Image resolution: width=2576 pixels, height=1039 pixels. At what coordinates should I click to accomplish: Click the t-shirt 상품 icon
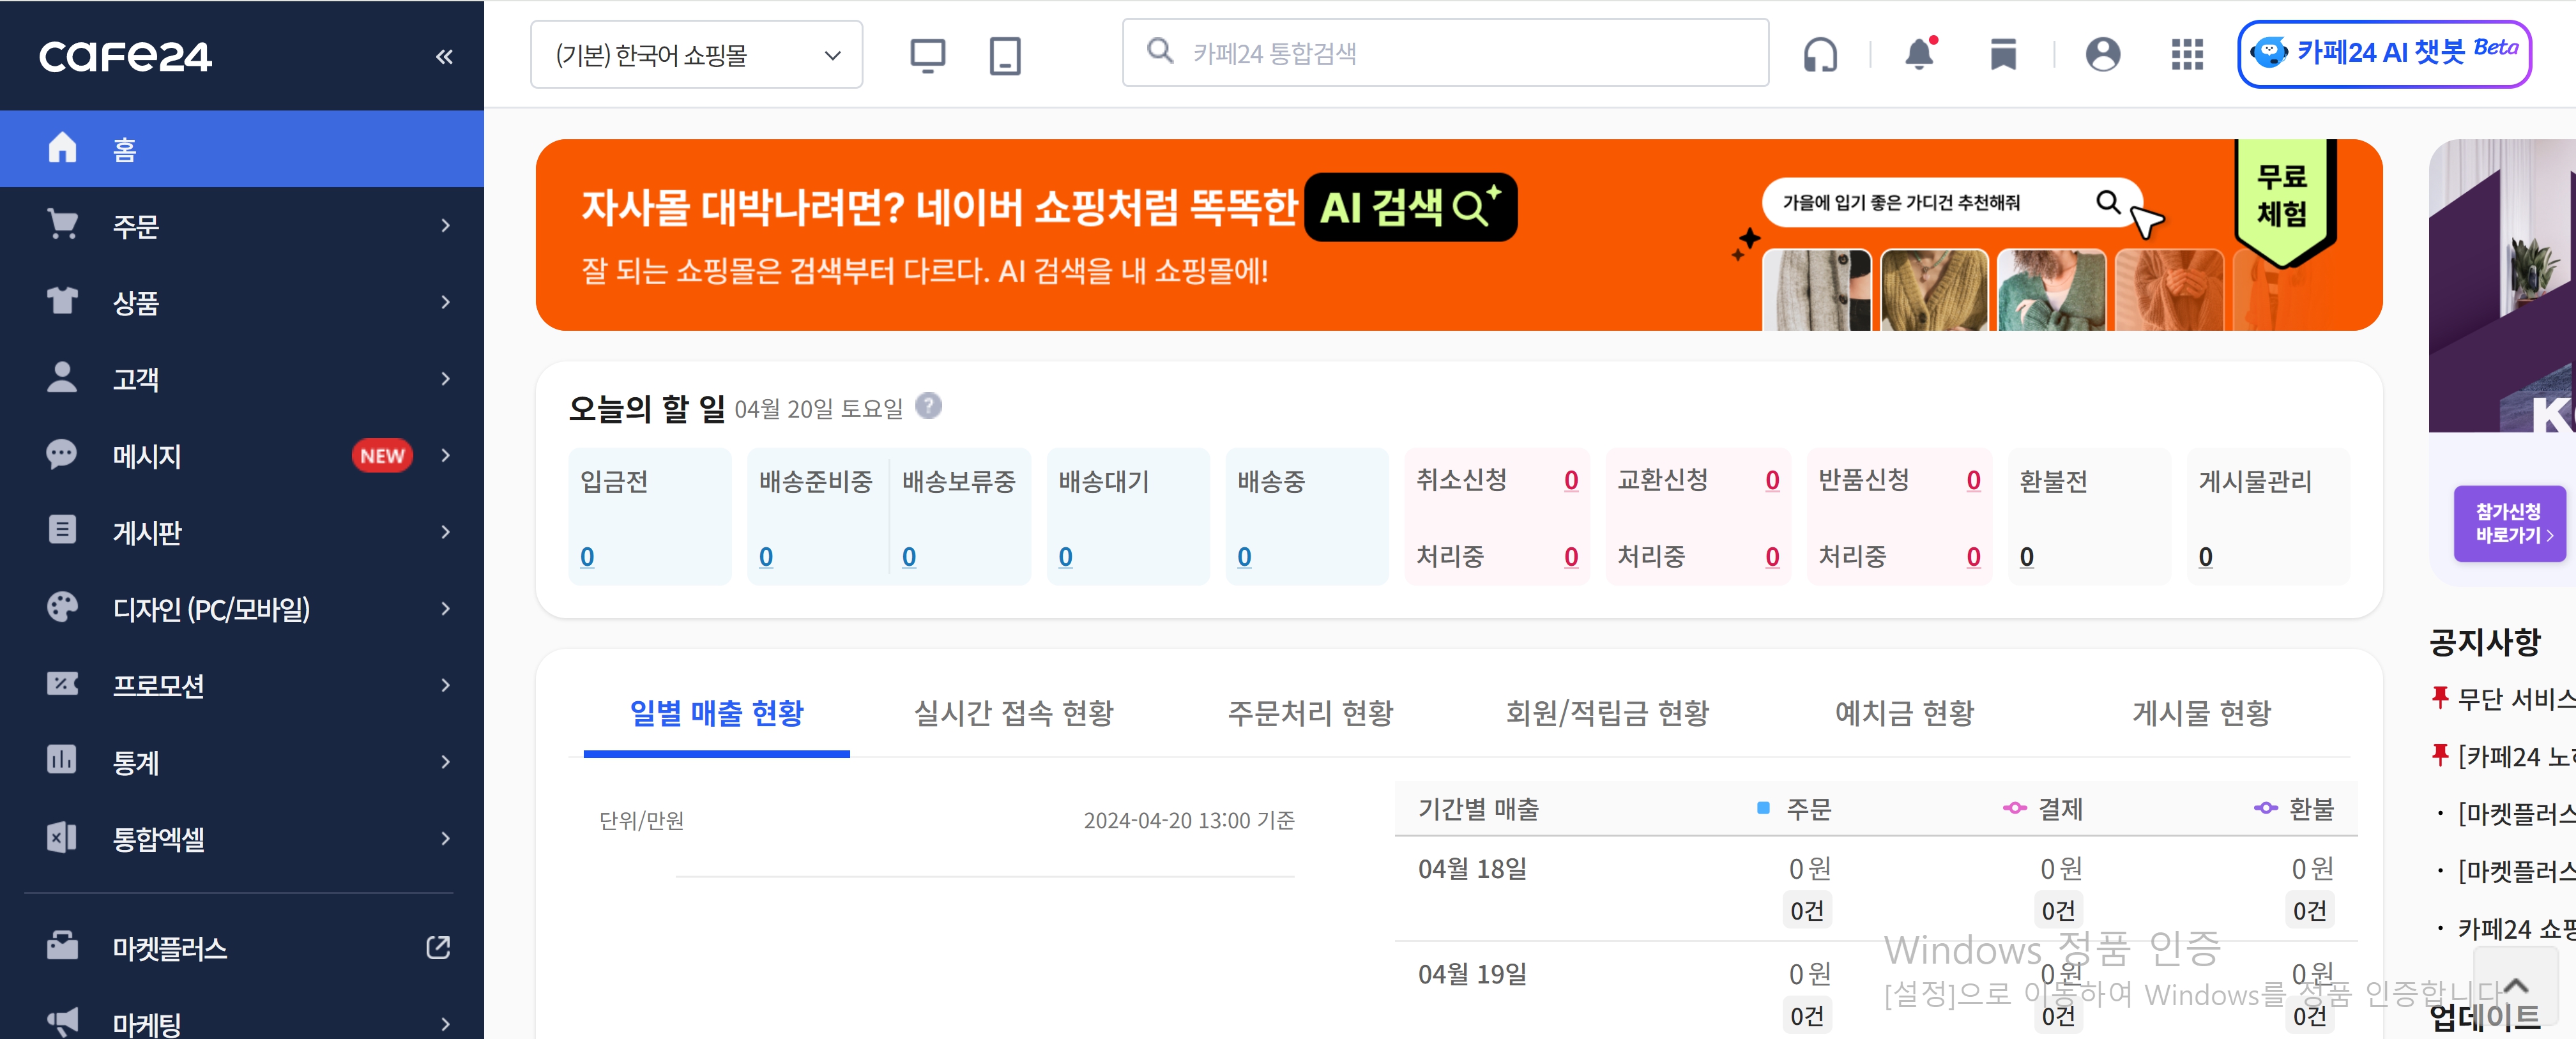(x=62, y=300)
